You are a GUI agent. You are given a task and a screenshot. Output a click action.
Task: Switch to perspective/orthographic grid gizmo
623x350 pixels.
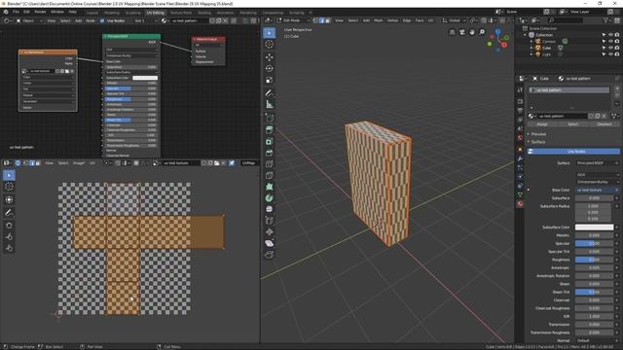pos(452,32)
